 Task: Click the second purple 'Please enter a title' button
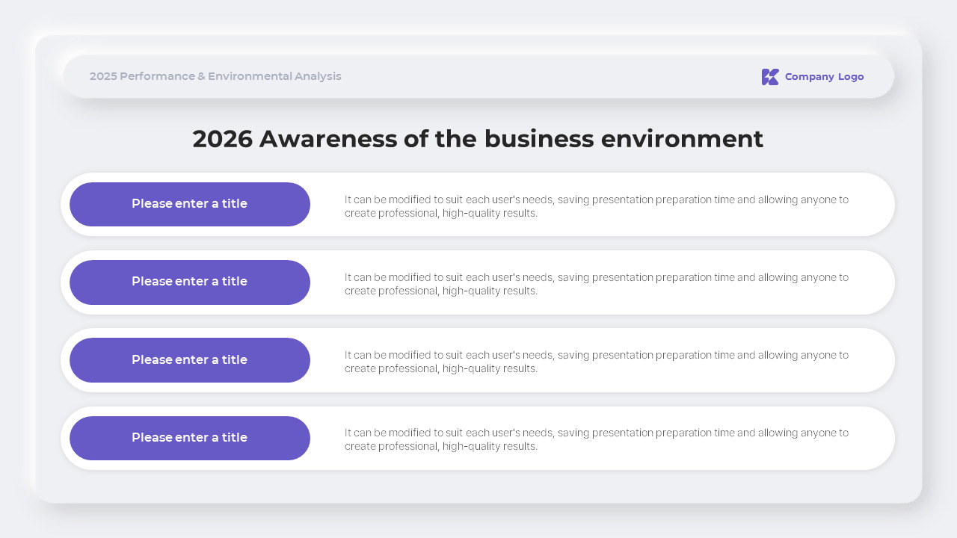click(190, 282)
